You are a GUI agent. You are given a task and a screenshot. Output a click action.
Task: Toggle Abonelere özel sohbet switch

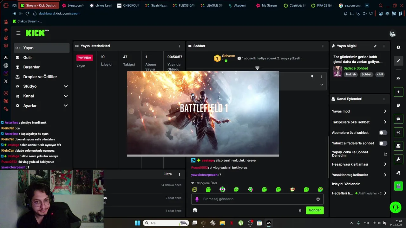(x=383, y=133)
